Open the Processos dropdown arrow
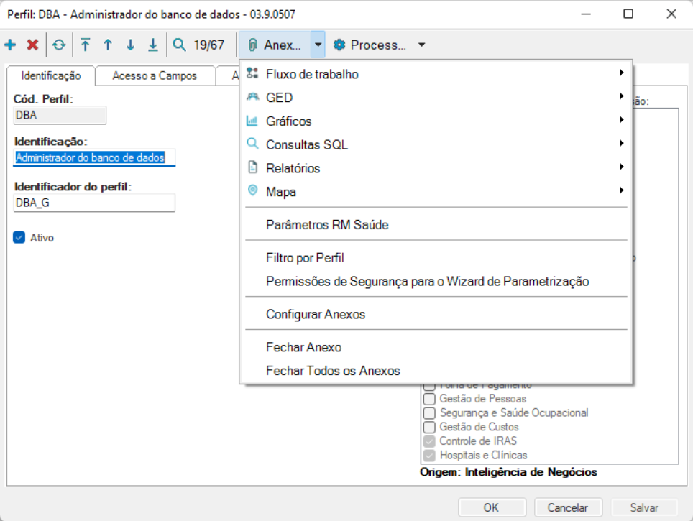 click(422, 45)
